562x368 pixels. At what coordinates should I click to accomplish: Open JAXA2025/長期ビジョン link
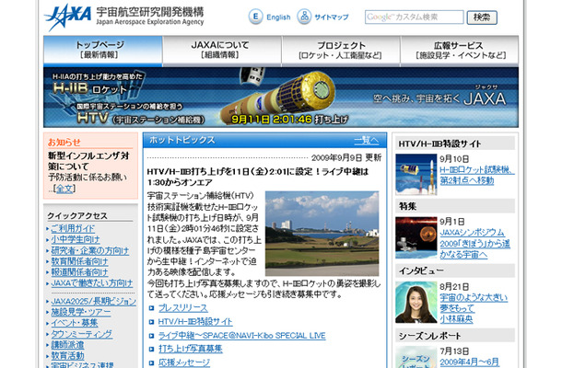point(94,301)
